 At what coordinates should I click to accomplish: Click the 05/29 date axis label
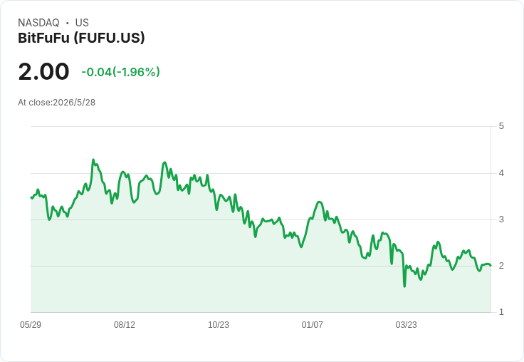(x=31, y=325)
